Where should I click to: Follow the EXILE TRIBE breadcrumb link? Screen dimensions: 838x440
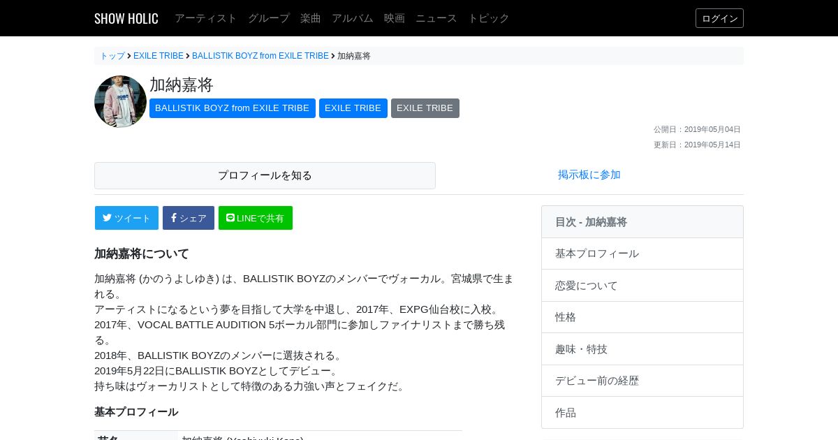159,56
